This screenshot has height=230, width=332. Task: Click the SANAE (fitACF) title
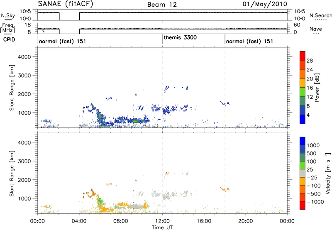coord(66,4)
